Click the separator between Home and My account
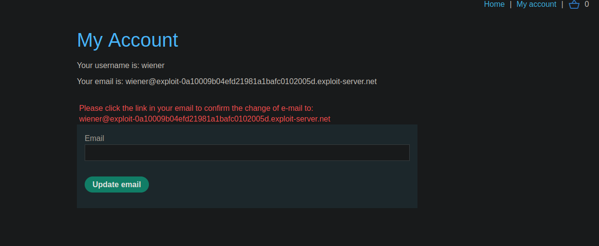Screen dimensions: 599x246 510,4
